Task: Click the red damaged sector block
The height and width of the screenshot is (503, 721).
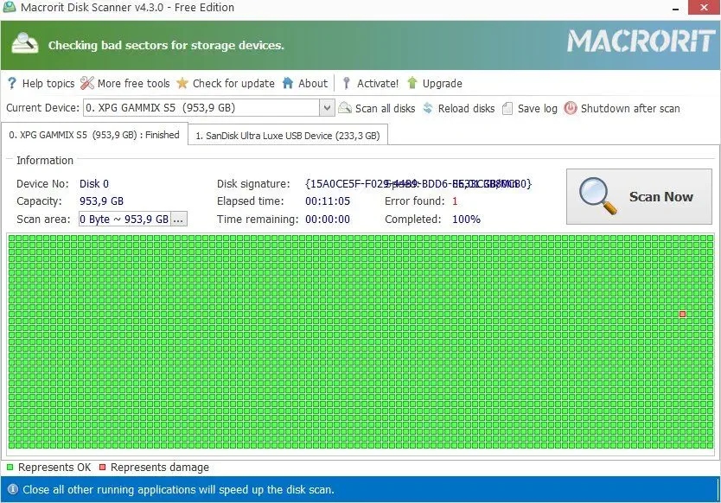Action: [682, 314]
